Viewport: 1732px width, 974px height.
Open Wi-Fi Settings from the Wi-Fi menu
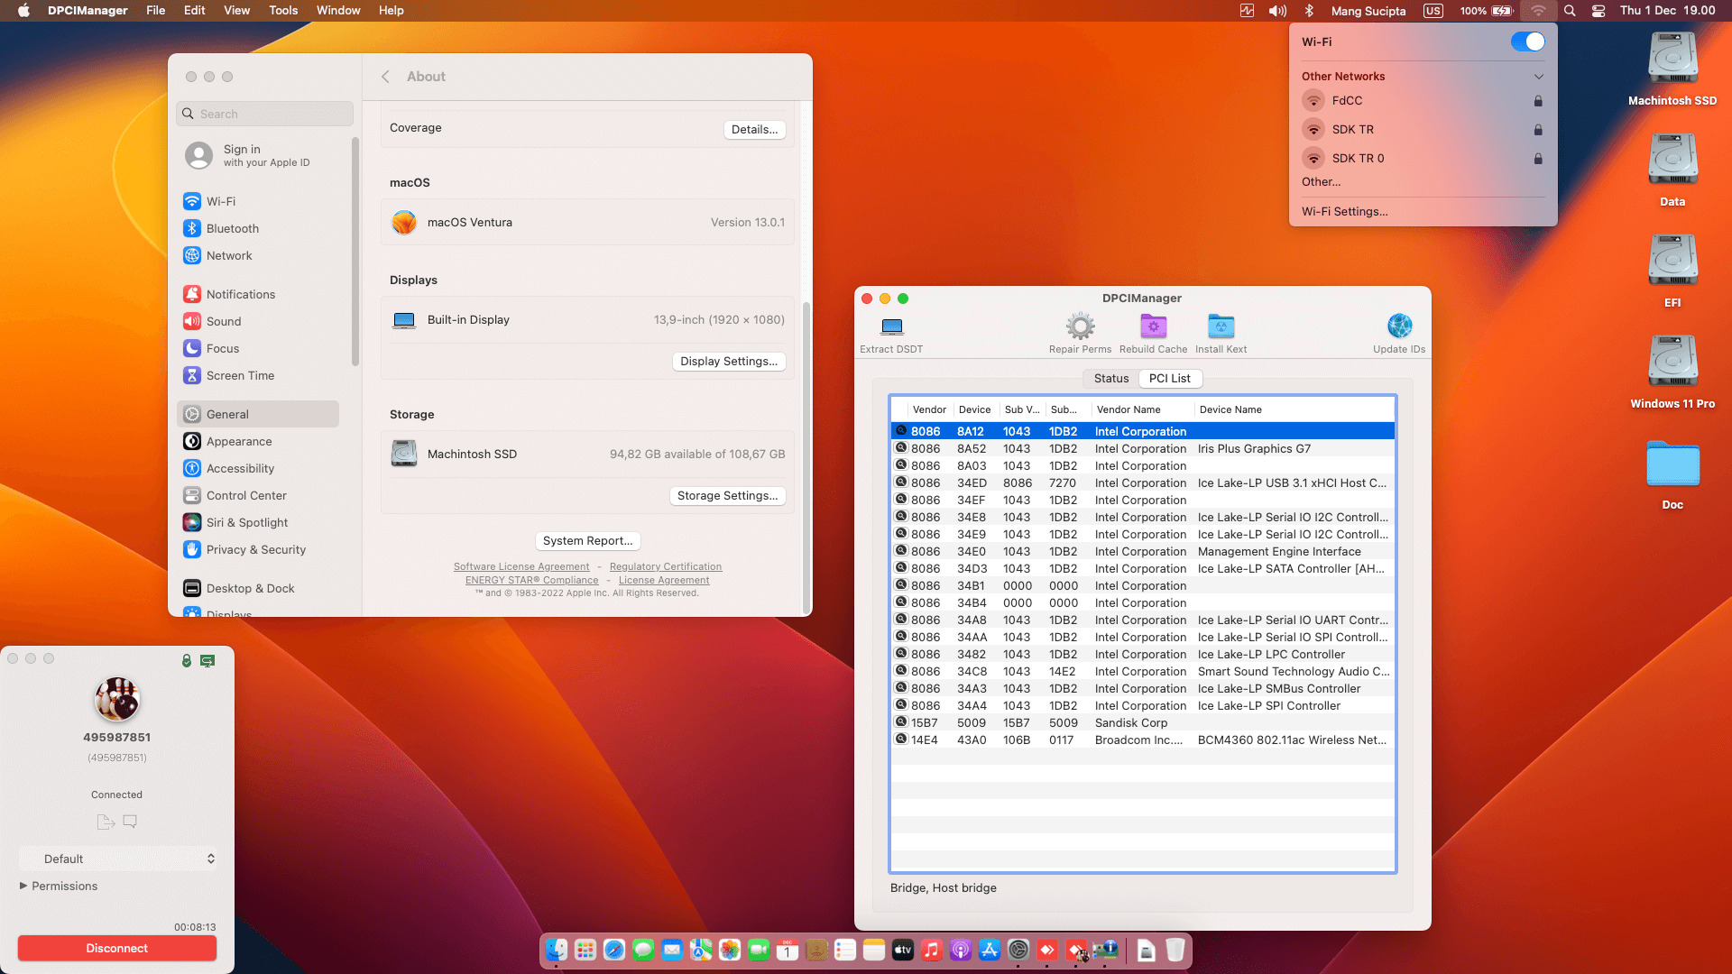tap(1344, 212)
